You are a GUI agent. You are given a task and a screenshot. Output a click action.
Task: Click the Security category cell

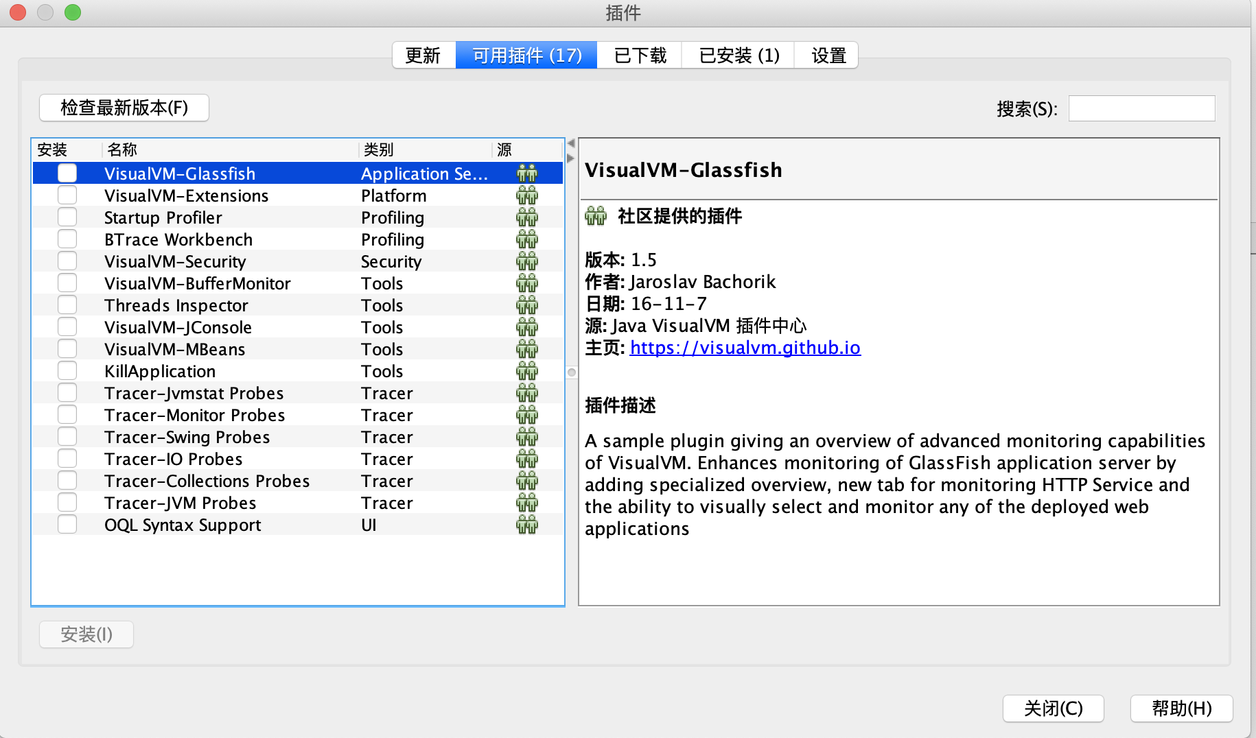(x=391, y=261)
